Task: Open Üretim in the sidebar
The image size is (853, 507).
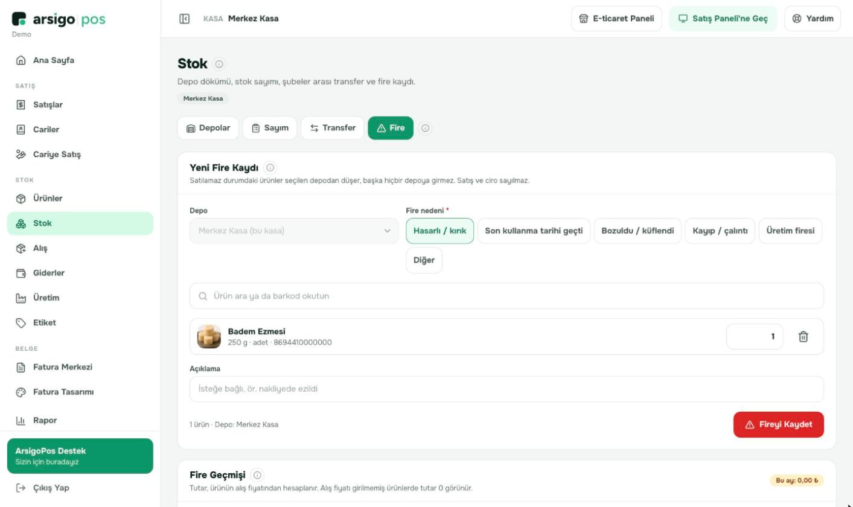Action: click(80, 298)
